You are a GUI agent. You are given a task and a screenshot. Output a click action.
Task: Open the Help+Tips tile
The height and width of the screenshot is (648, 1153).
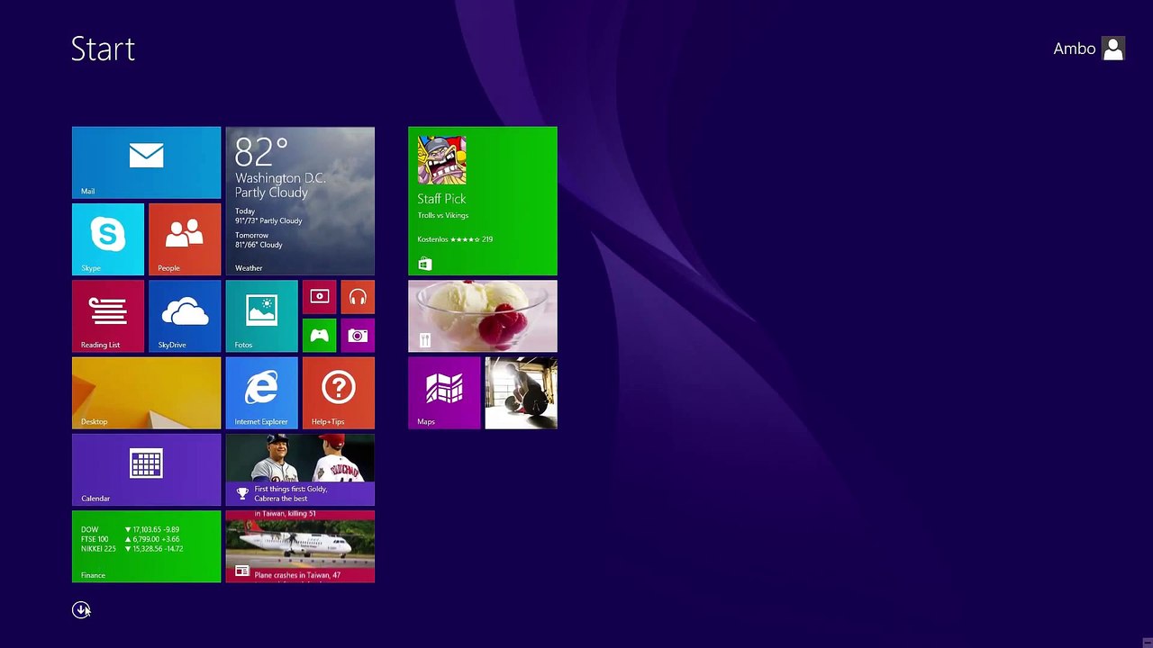339,393
